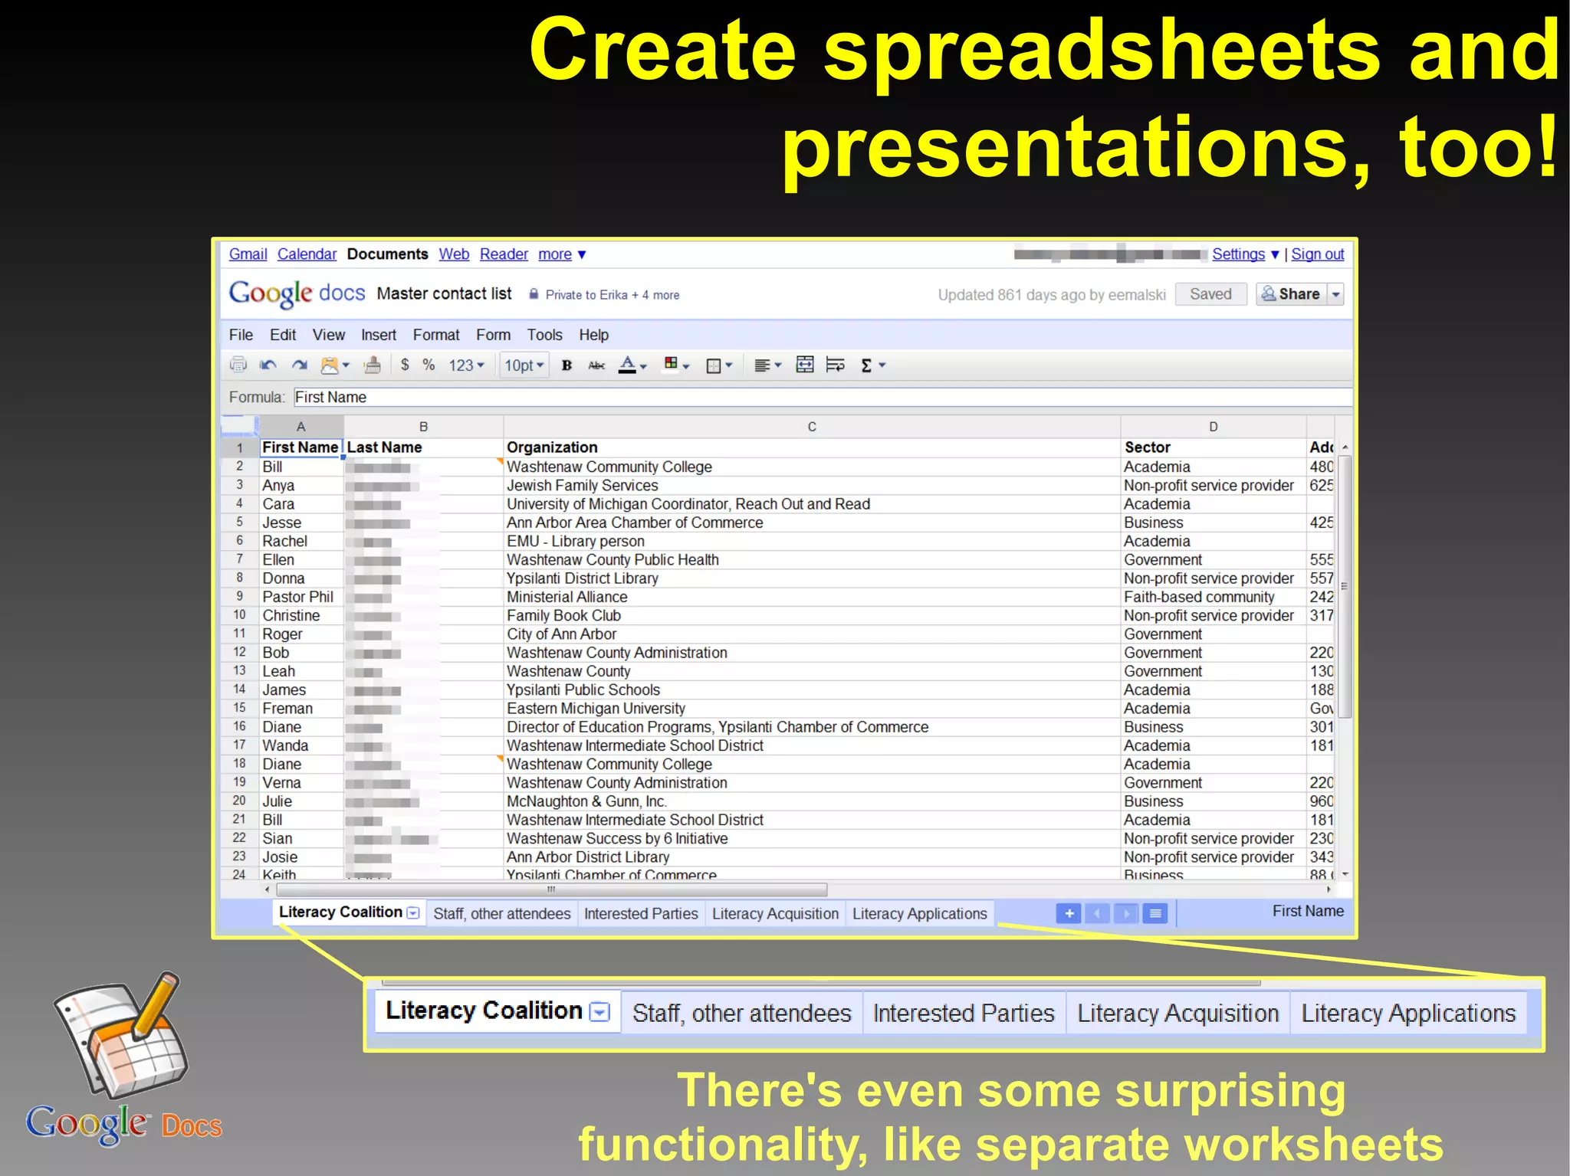Screen dimensions: 1570x1176
Task: Select column C header
Action: click(x=812, y=427)
